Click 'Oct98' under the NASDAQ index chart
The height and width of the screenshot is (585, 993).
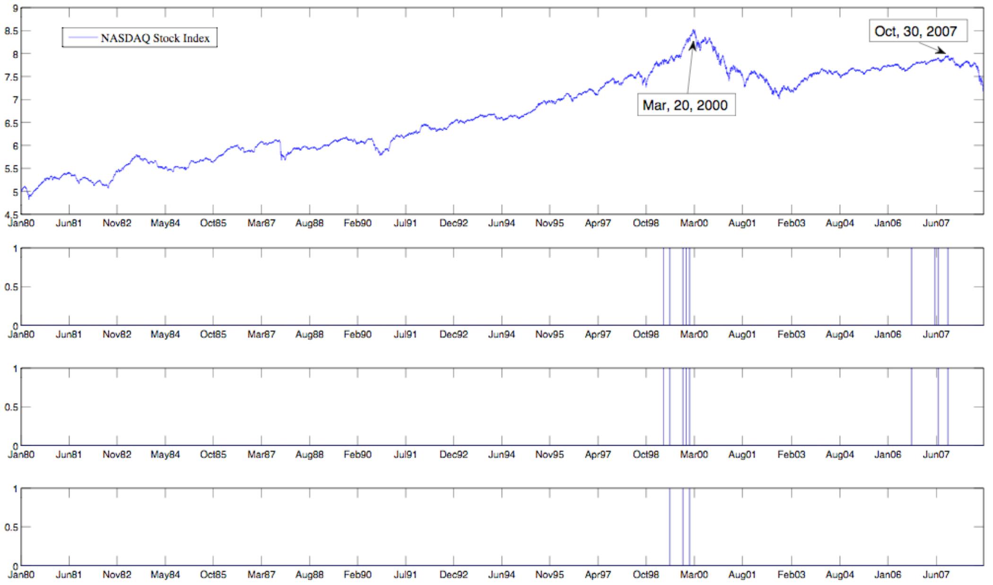point(645,224)
